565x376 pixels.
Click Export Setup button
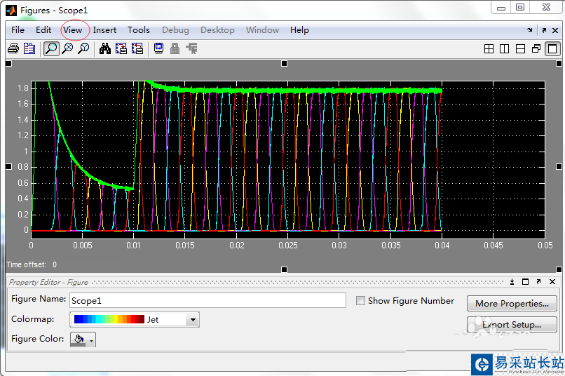coord(512,325)
